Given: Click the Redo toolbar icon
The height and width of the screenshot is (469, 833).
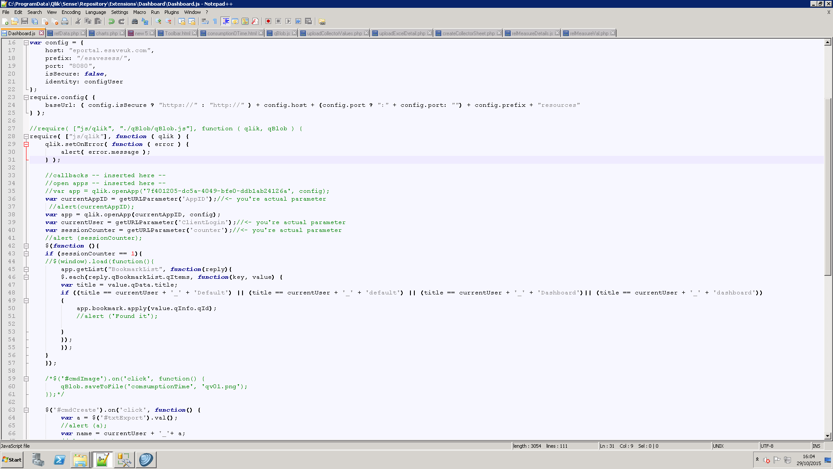Looking at the screenshot, I should coord(121,21).
